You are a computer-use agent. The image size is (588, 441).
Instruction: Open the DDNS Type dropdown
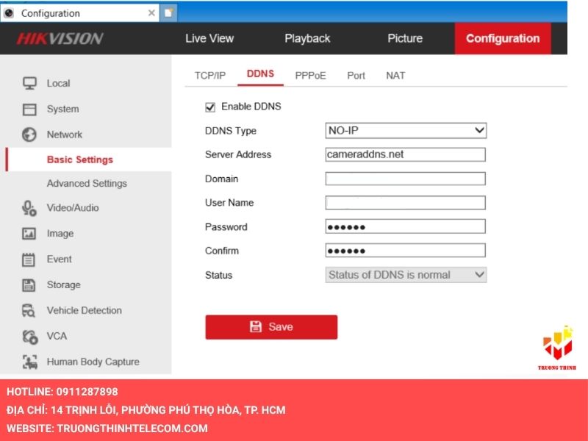(406, 131)
